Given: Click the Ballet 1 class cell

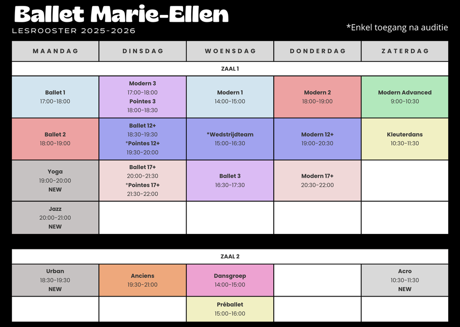Looking at the screenshot, I should pos(55,97).
